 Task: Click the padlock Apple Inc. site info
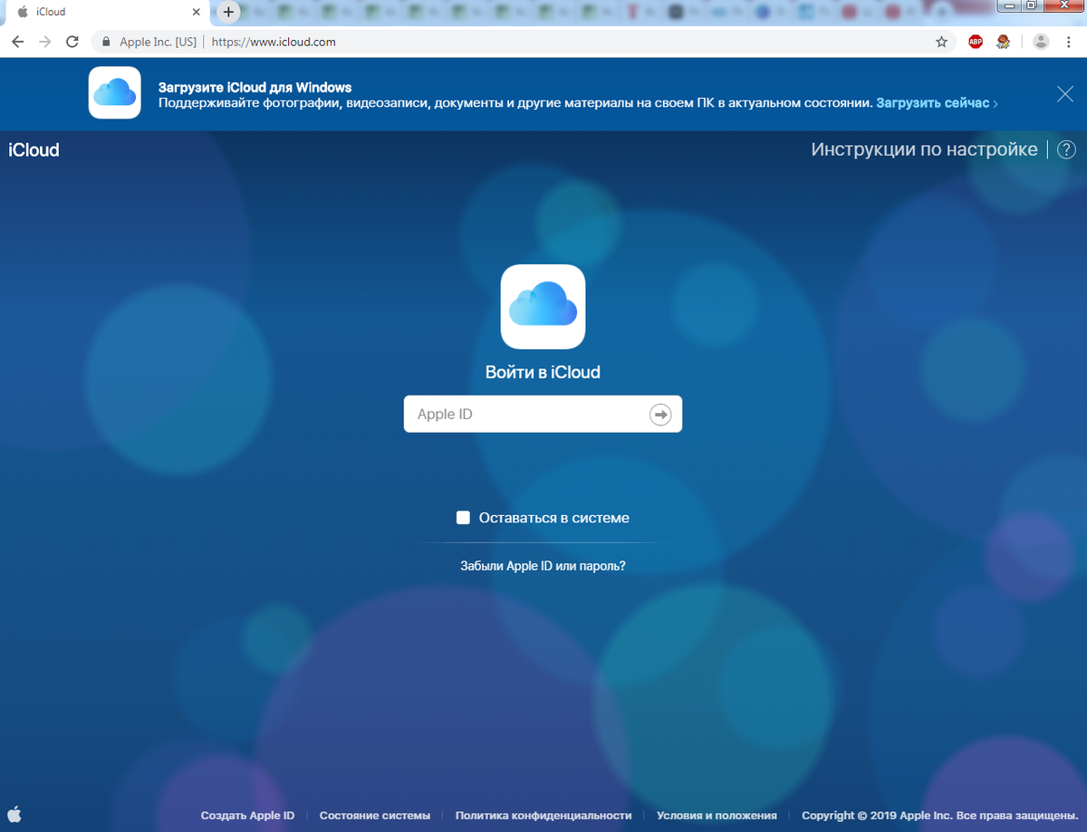click(x=149, y=42)
